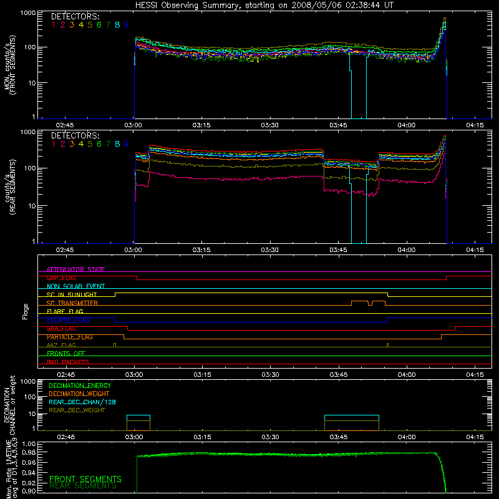The image size is (499, 499).
Task: Click DECIMATION CHANNEL or weight axis label
Action: pyautogui.click(x=9, y=405)
